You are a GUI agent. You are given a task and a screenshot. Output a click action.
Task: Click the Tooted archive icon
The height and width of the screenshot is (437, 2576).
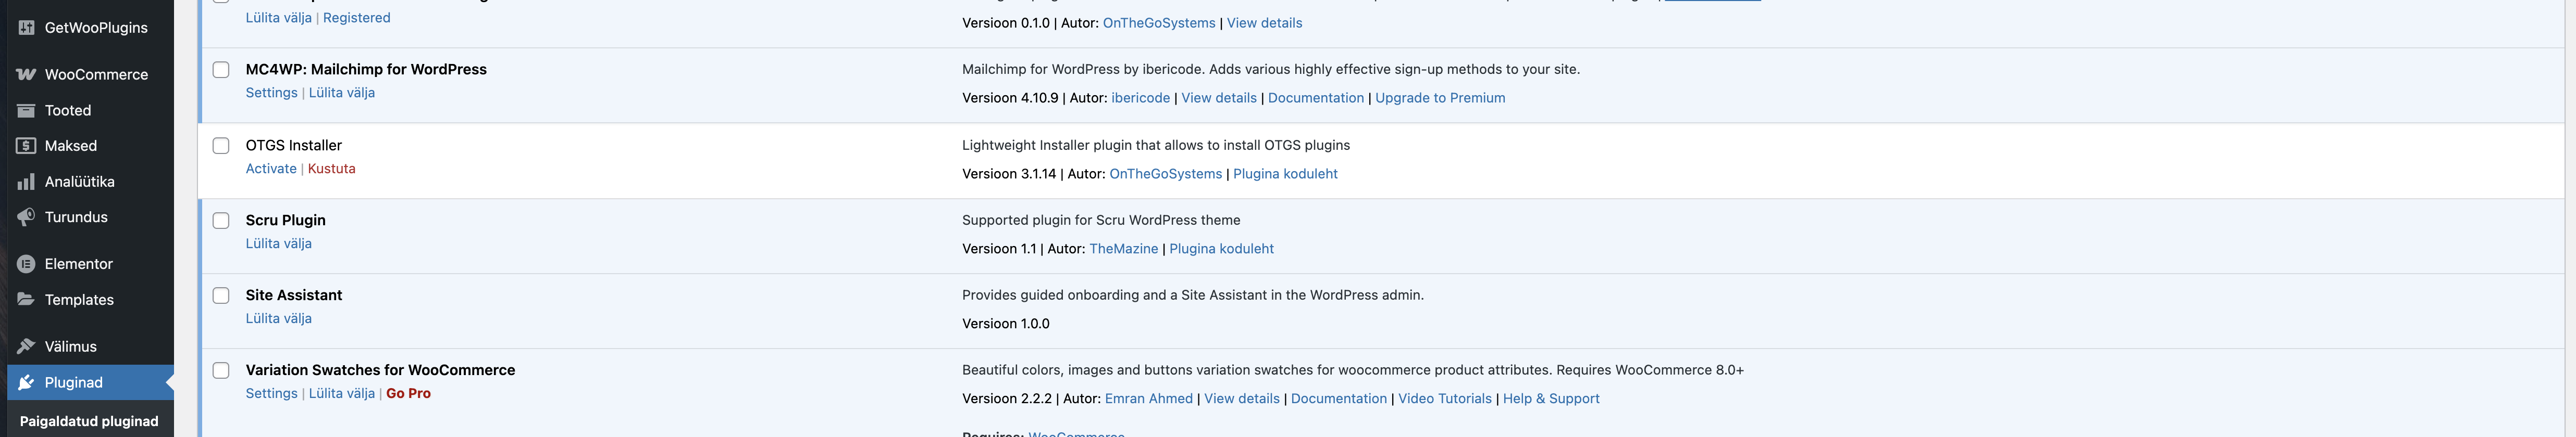(x=26, y=111)
